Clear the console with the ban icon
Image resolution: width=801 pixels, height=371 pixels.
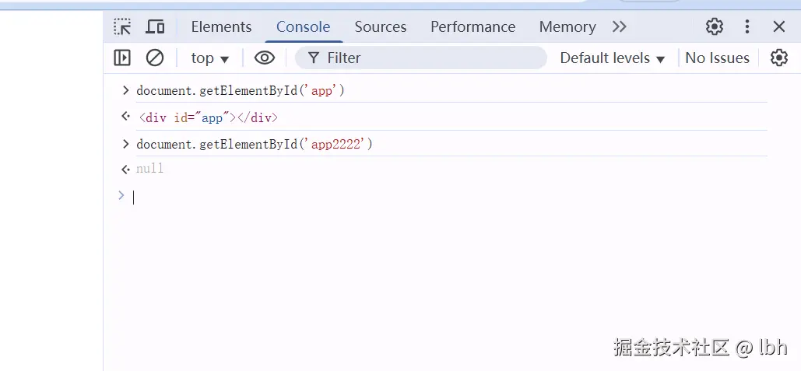coord(155,58)
